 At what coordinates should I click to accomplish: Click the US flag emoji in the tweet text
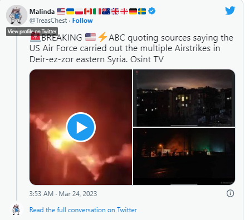pos(90,37)
